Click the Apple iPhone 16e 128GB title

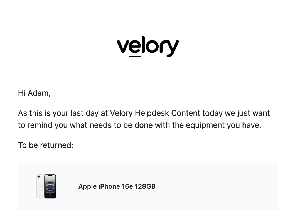click(x=117, y=186)
